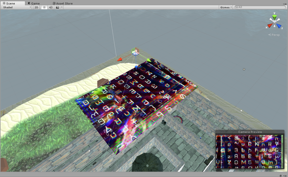Screen dimensions: 288x177
Task: Click the green Y-axis cone on orientation gizmo
Action: pyautogui.click(x=275, y=18)
